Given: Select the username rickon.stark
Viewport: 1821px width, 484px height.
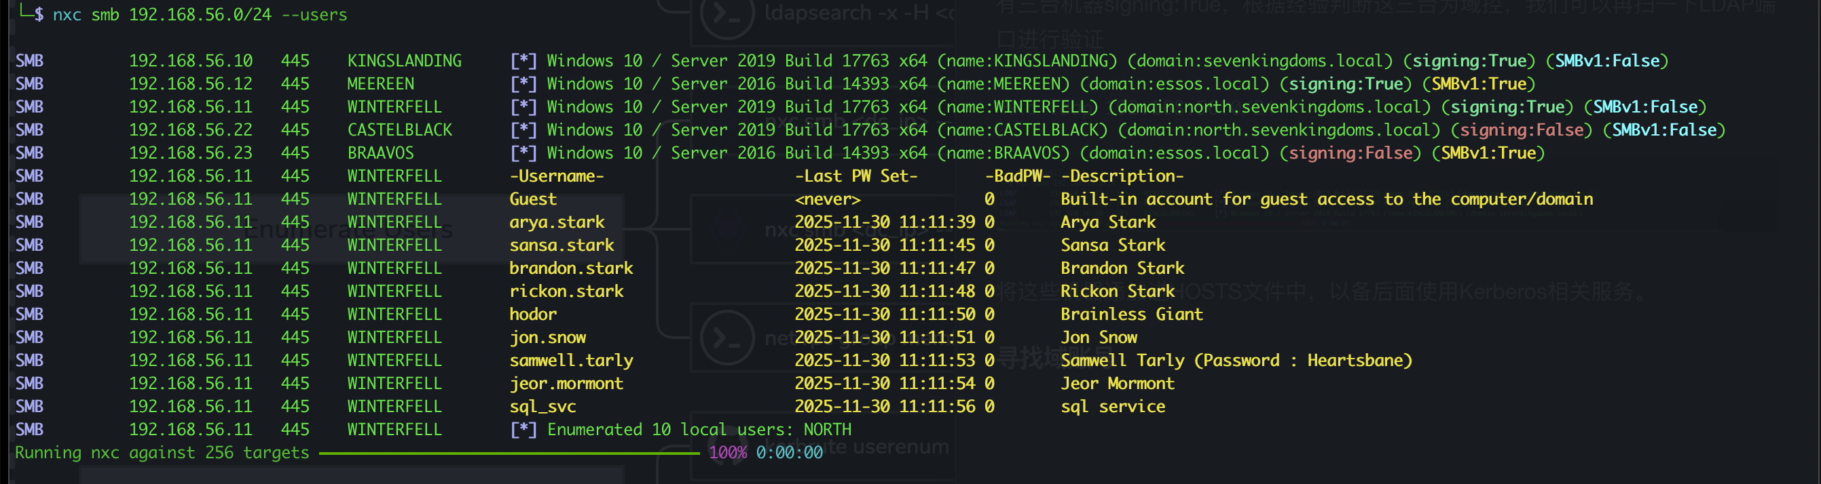Looking at the screenshot, I should coord(566,291).
